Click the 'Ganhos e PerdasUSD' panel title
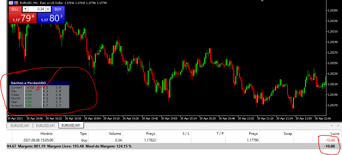The width and height of the screenshot is (342, 155). [28, 83]
